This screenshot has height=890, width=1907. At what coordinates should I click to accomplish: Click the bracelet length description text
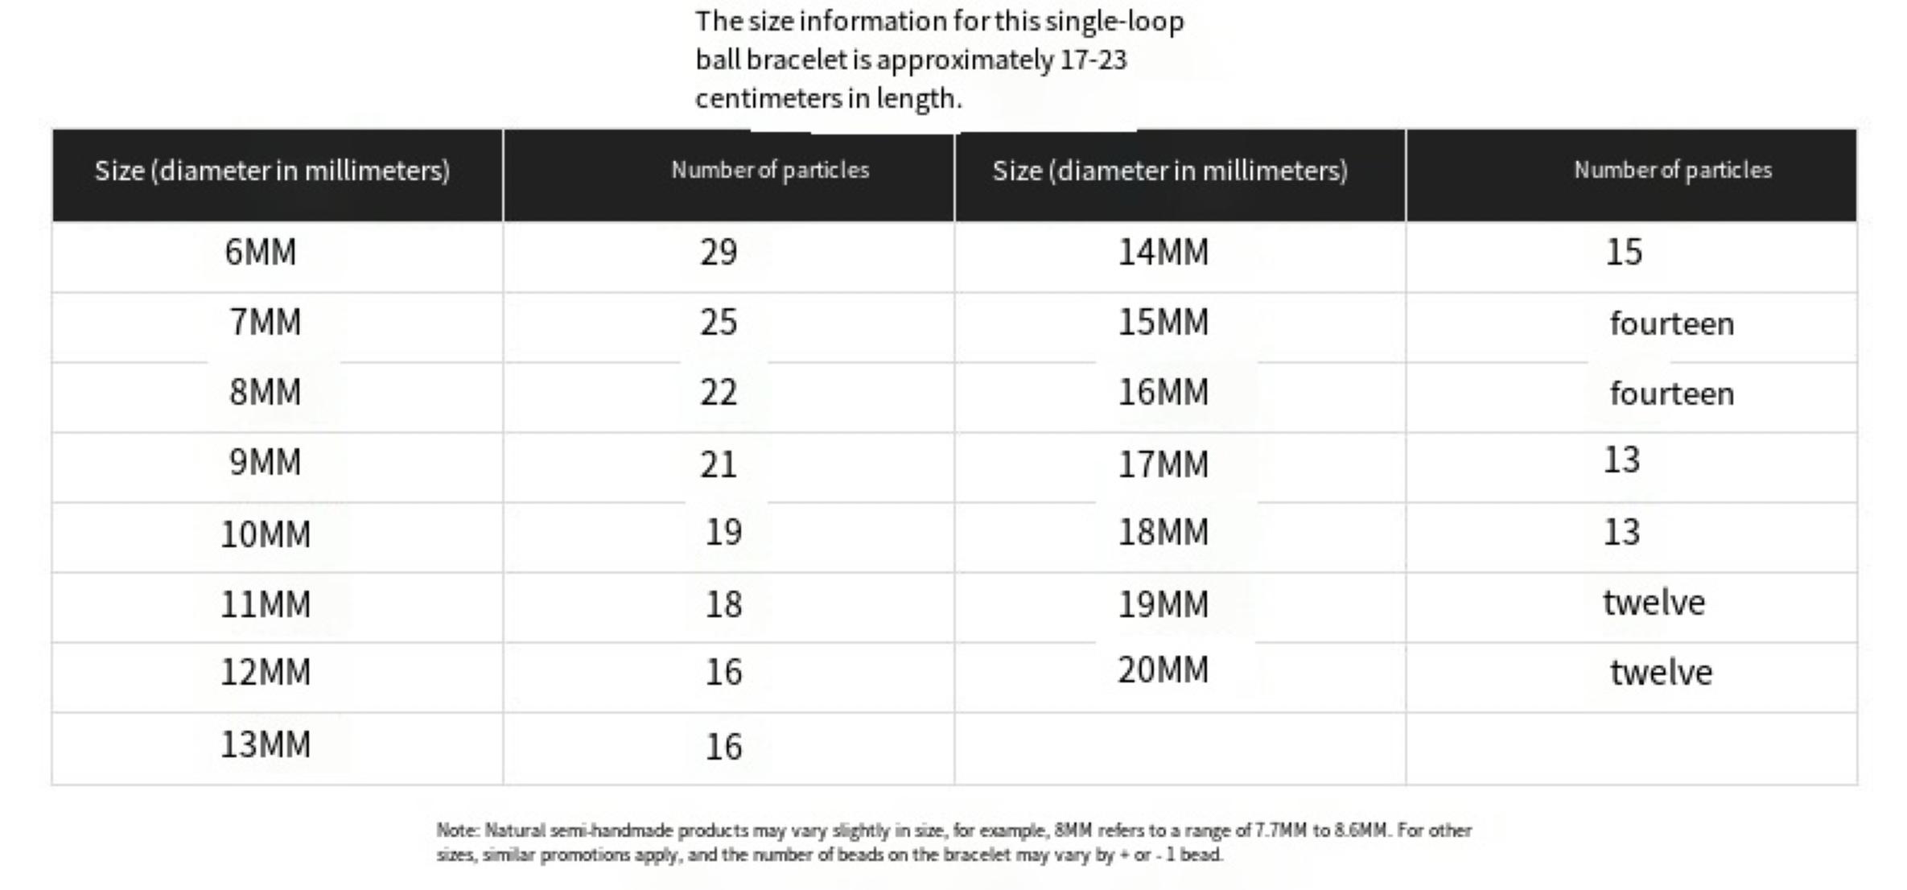pos(939,60)
